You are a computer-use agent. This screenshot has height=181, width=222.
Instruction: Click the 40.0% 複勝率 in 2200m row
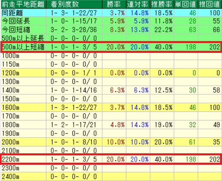click(x=163, y=159)
